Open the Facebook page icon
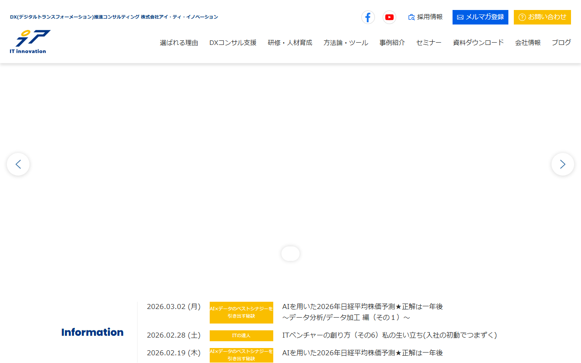The height and width of the screenshot is (363, 581). pyautogui.click(x=368, y=17)
